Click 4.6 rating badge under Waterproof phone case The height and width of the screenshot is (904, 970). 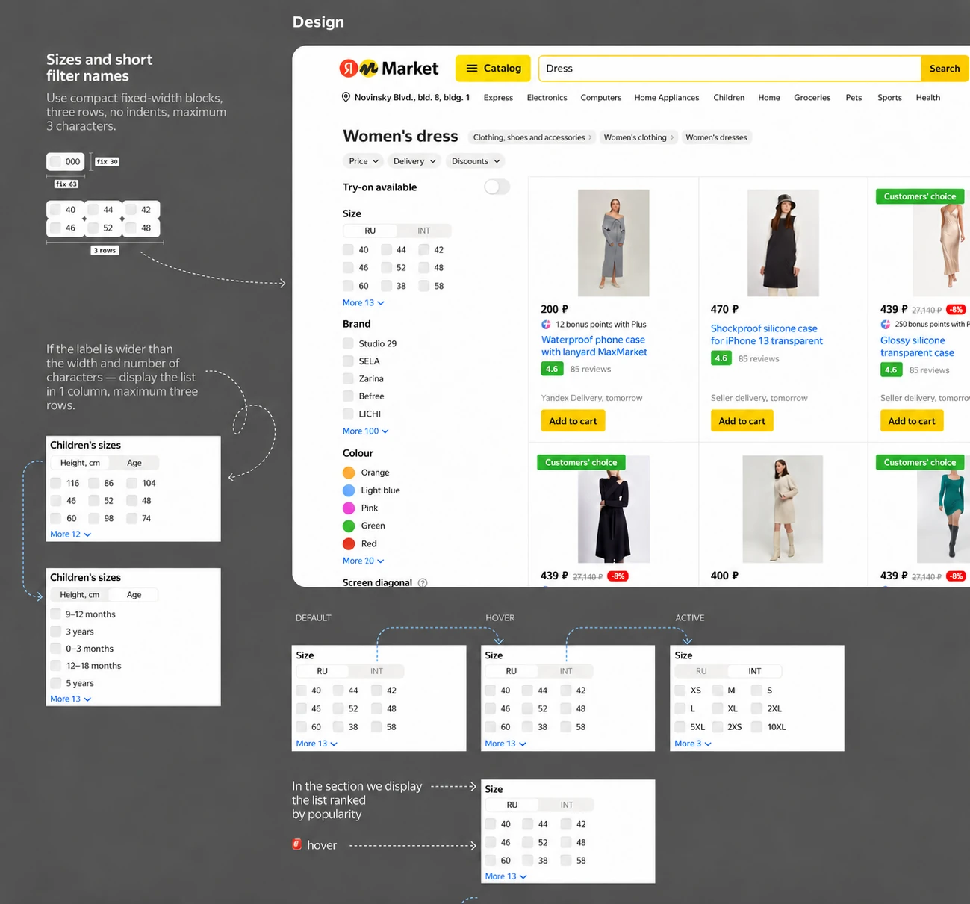click(x=552, y=369)
